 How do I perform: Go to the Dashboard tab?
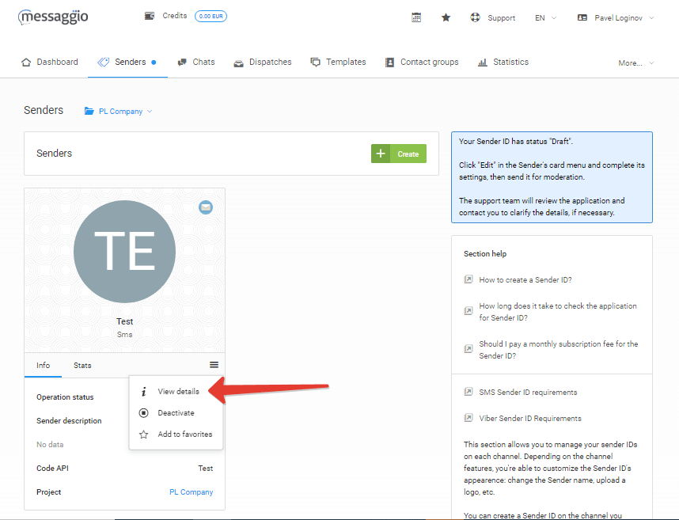pos(49,62)
